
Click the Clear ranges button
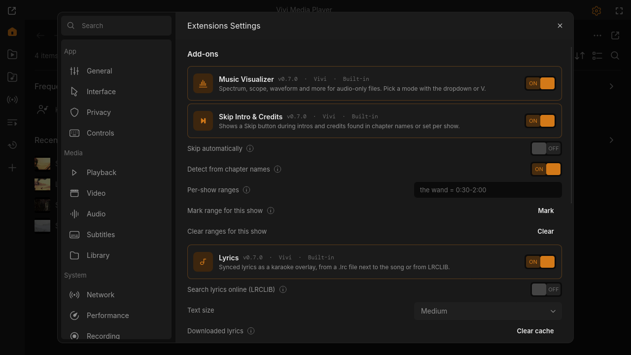point(546,231)
